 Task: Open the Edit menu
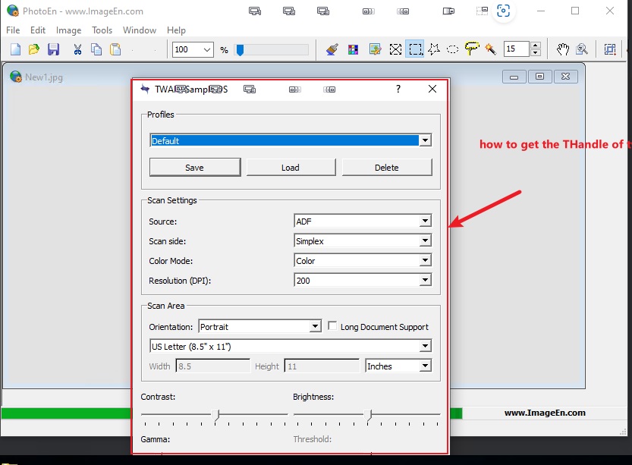coord(38,30)
